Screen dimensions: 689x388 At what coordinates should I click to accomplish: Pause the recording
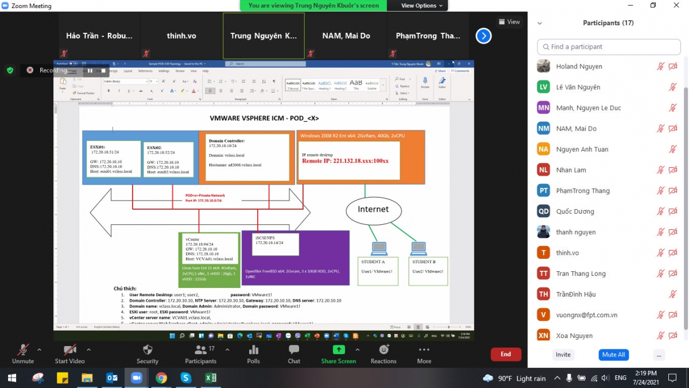coord(90,71)
